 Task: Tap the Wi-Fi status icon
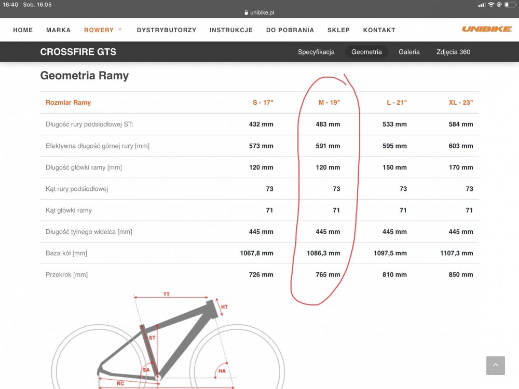491,5
